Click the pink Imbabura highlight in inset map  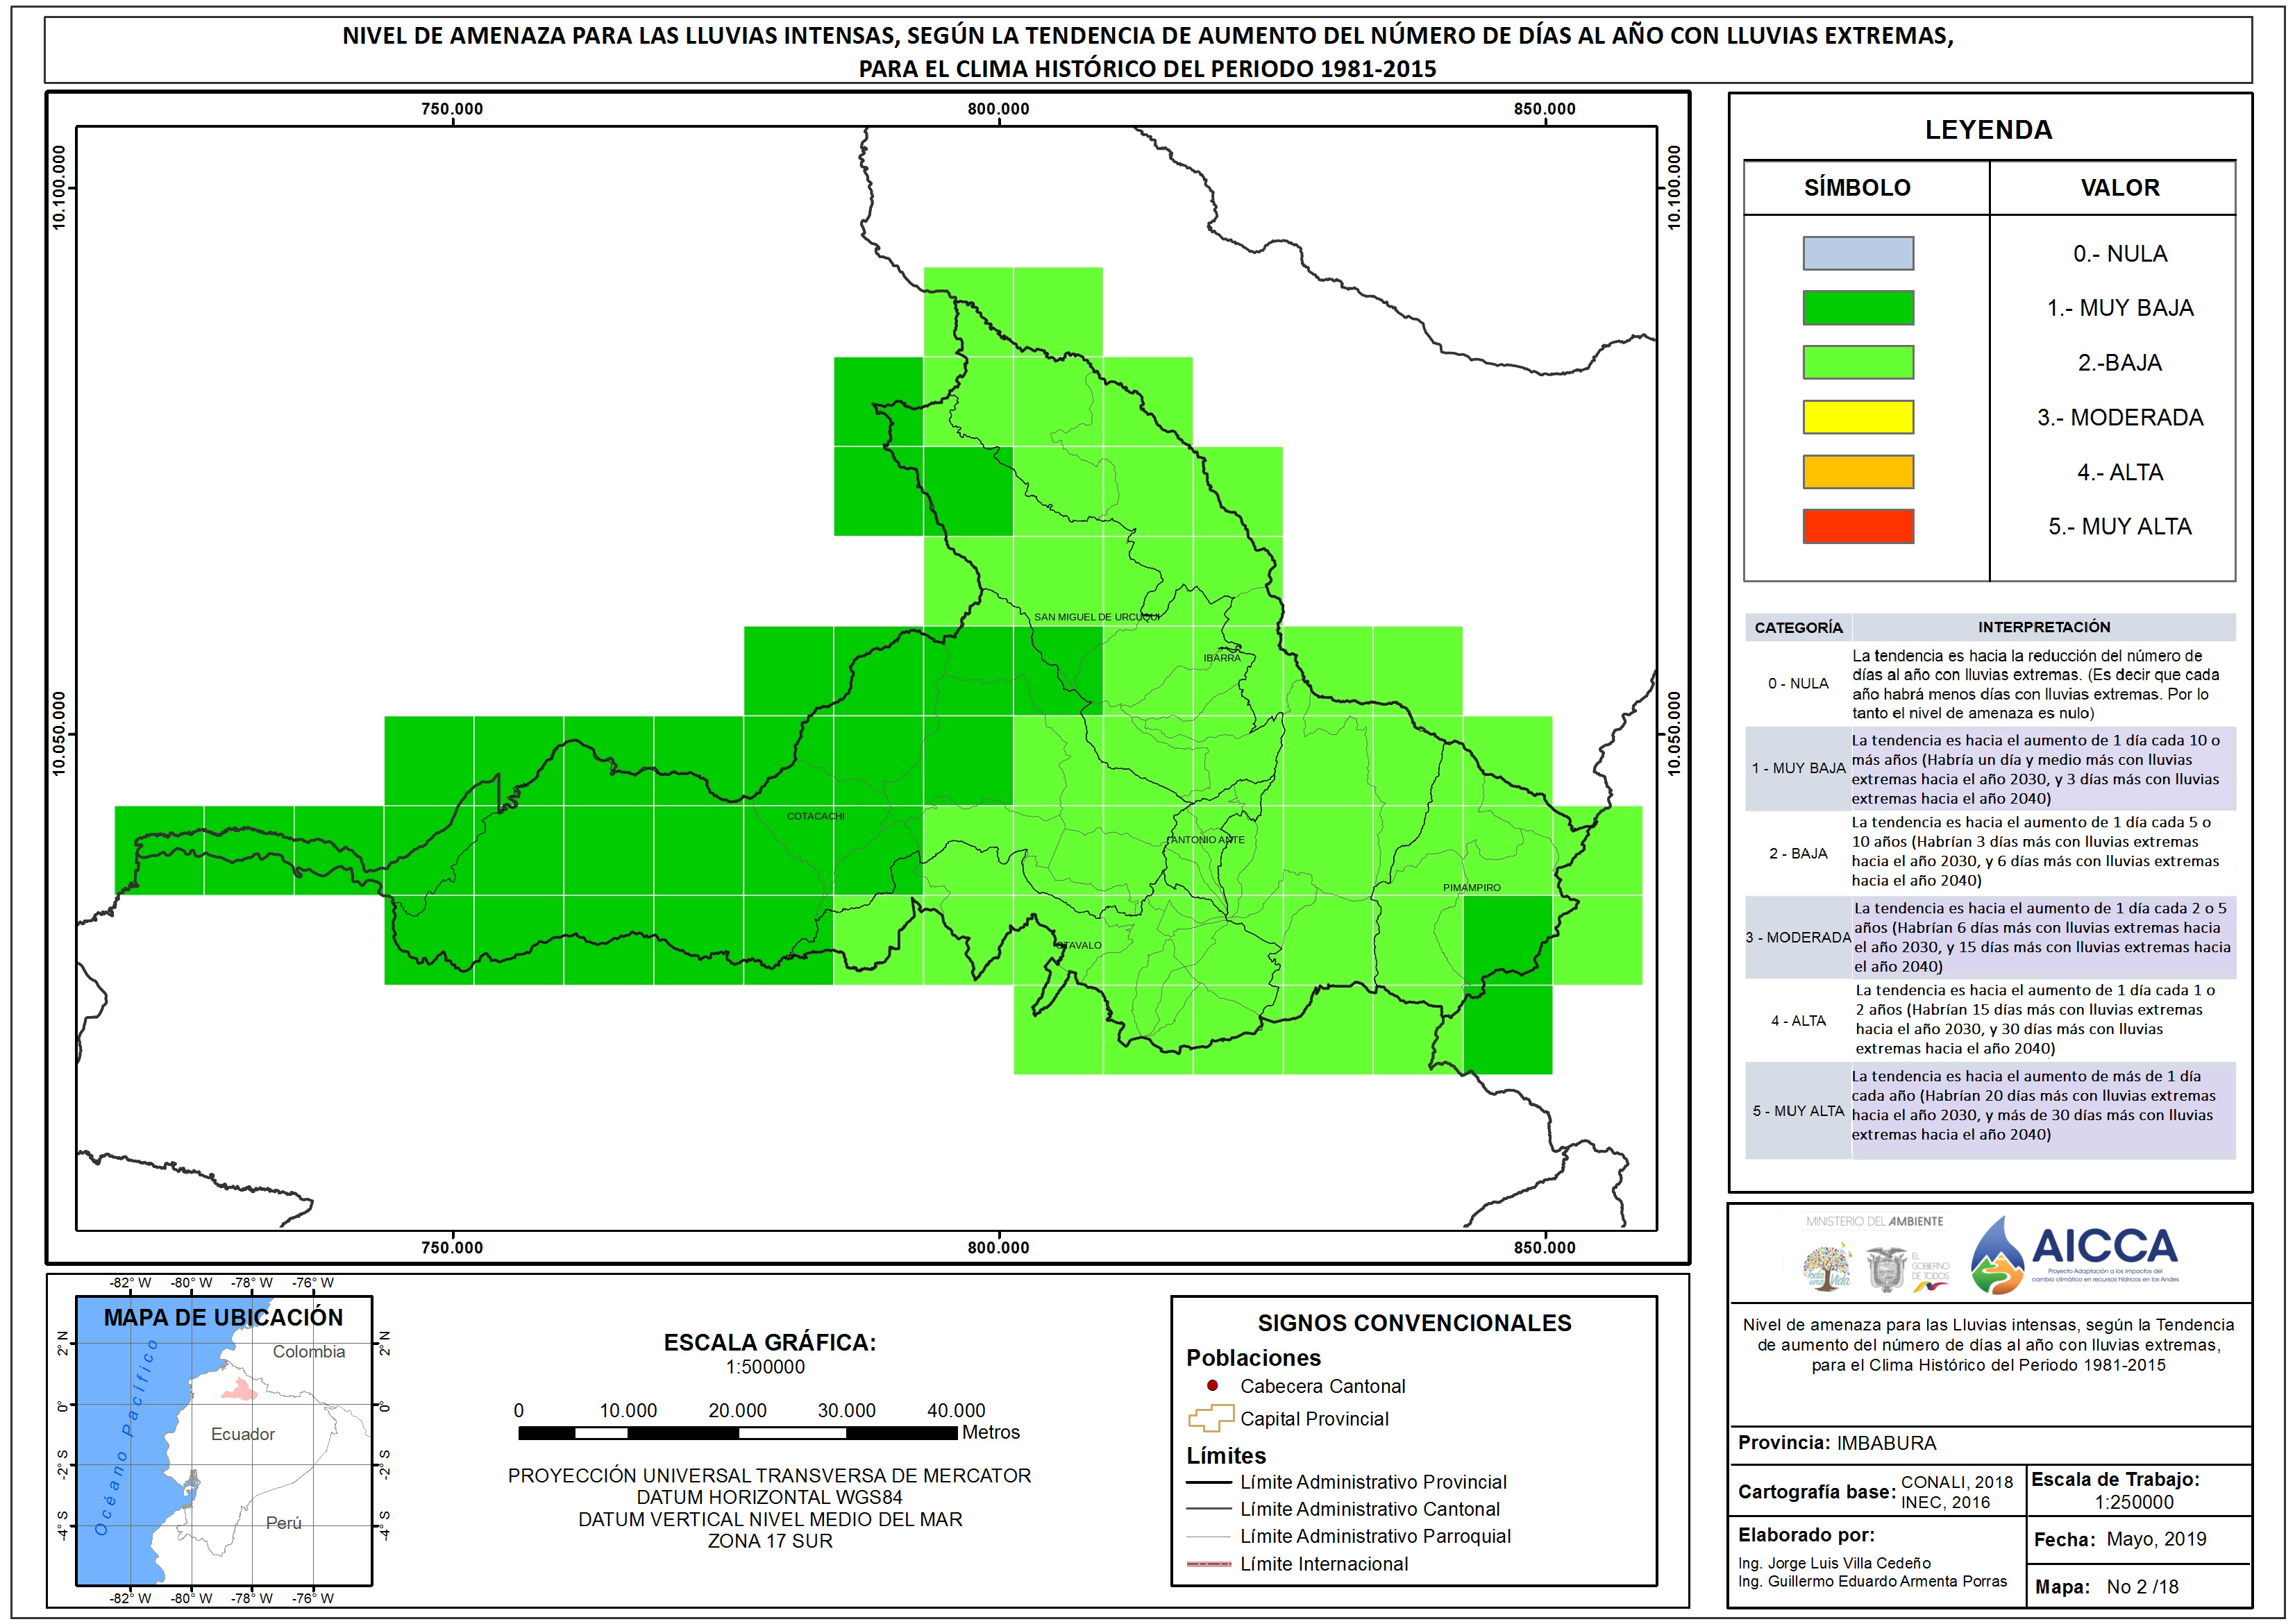(x=239, y=1389)
